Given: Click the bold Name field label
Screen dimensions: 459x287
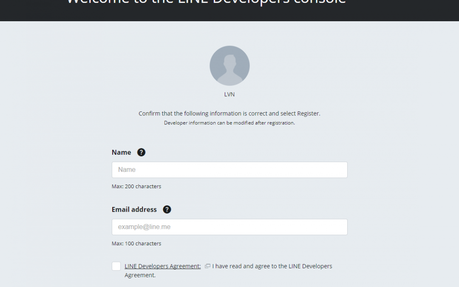Looking at the screenshot, I should click(121, 152).
